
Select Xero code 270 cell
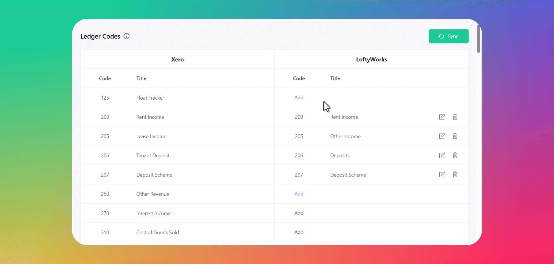105,213
